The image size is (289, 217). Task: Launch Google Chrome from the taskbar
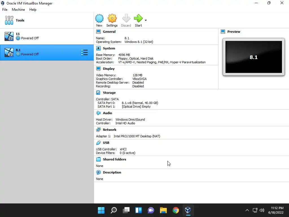pos(176,210)
